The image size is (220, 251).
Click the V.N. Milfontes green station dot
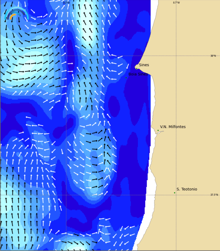158,130
